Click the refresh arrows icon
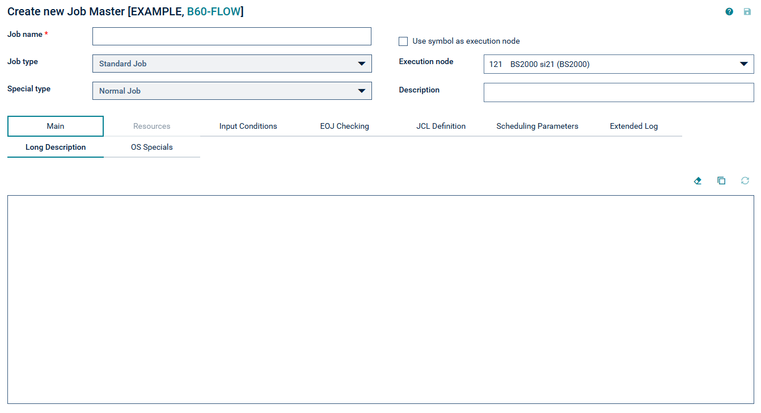761x413 pixels. pos(745,180)
